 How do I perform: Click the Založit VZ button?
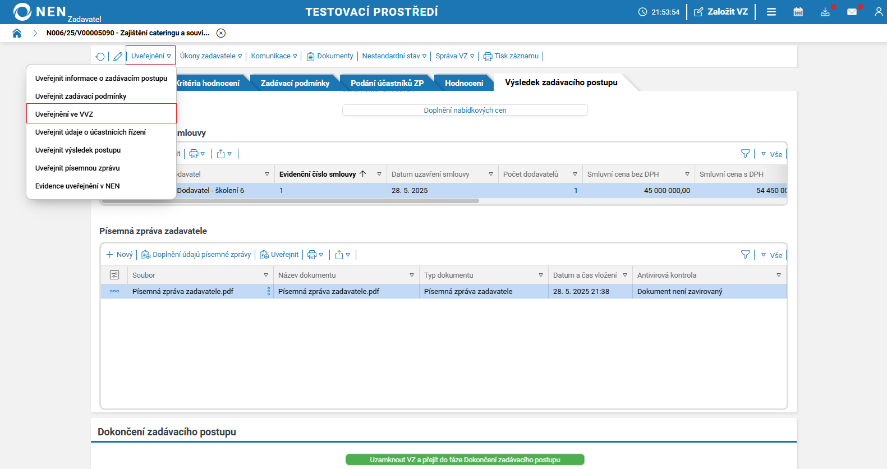pos(721,12)
